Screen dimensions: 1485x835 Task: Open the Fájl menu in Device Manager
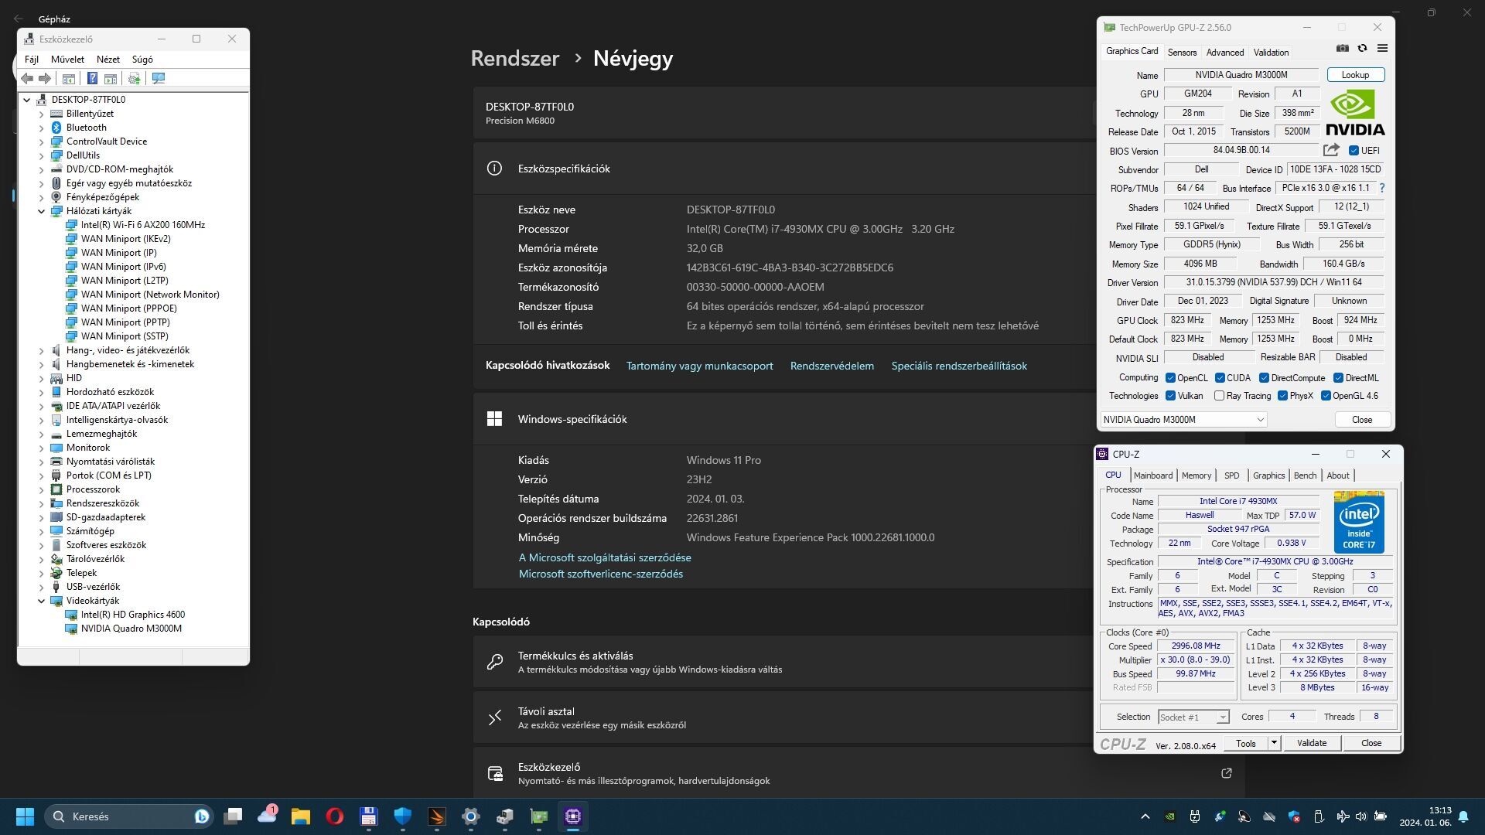pos(32,60)
